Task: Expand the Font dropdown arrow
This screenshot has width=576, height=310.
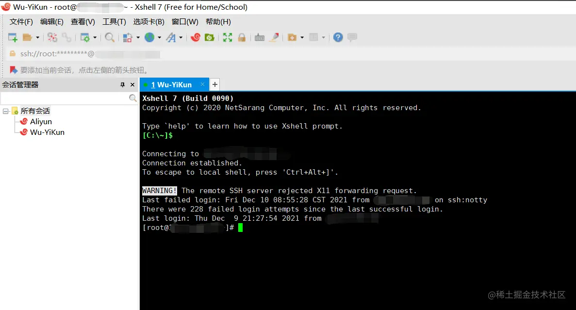Action: pos(181,37)
